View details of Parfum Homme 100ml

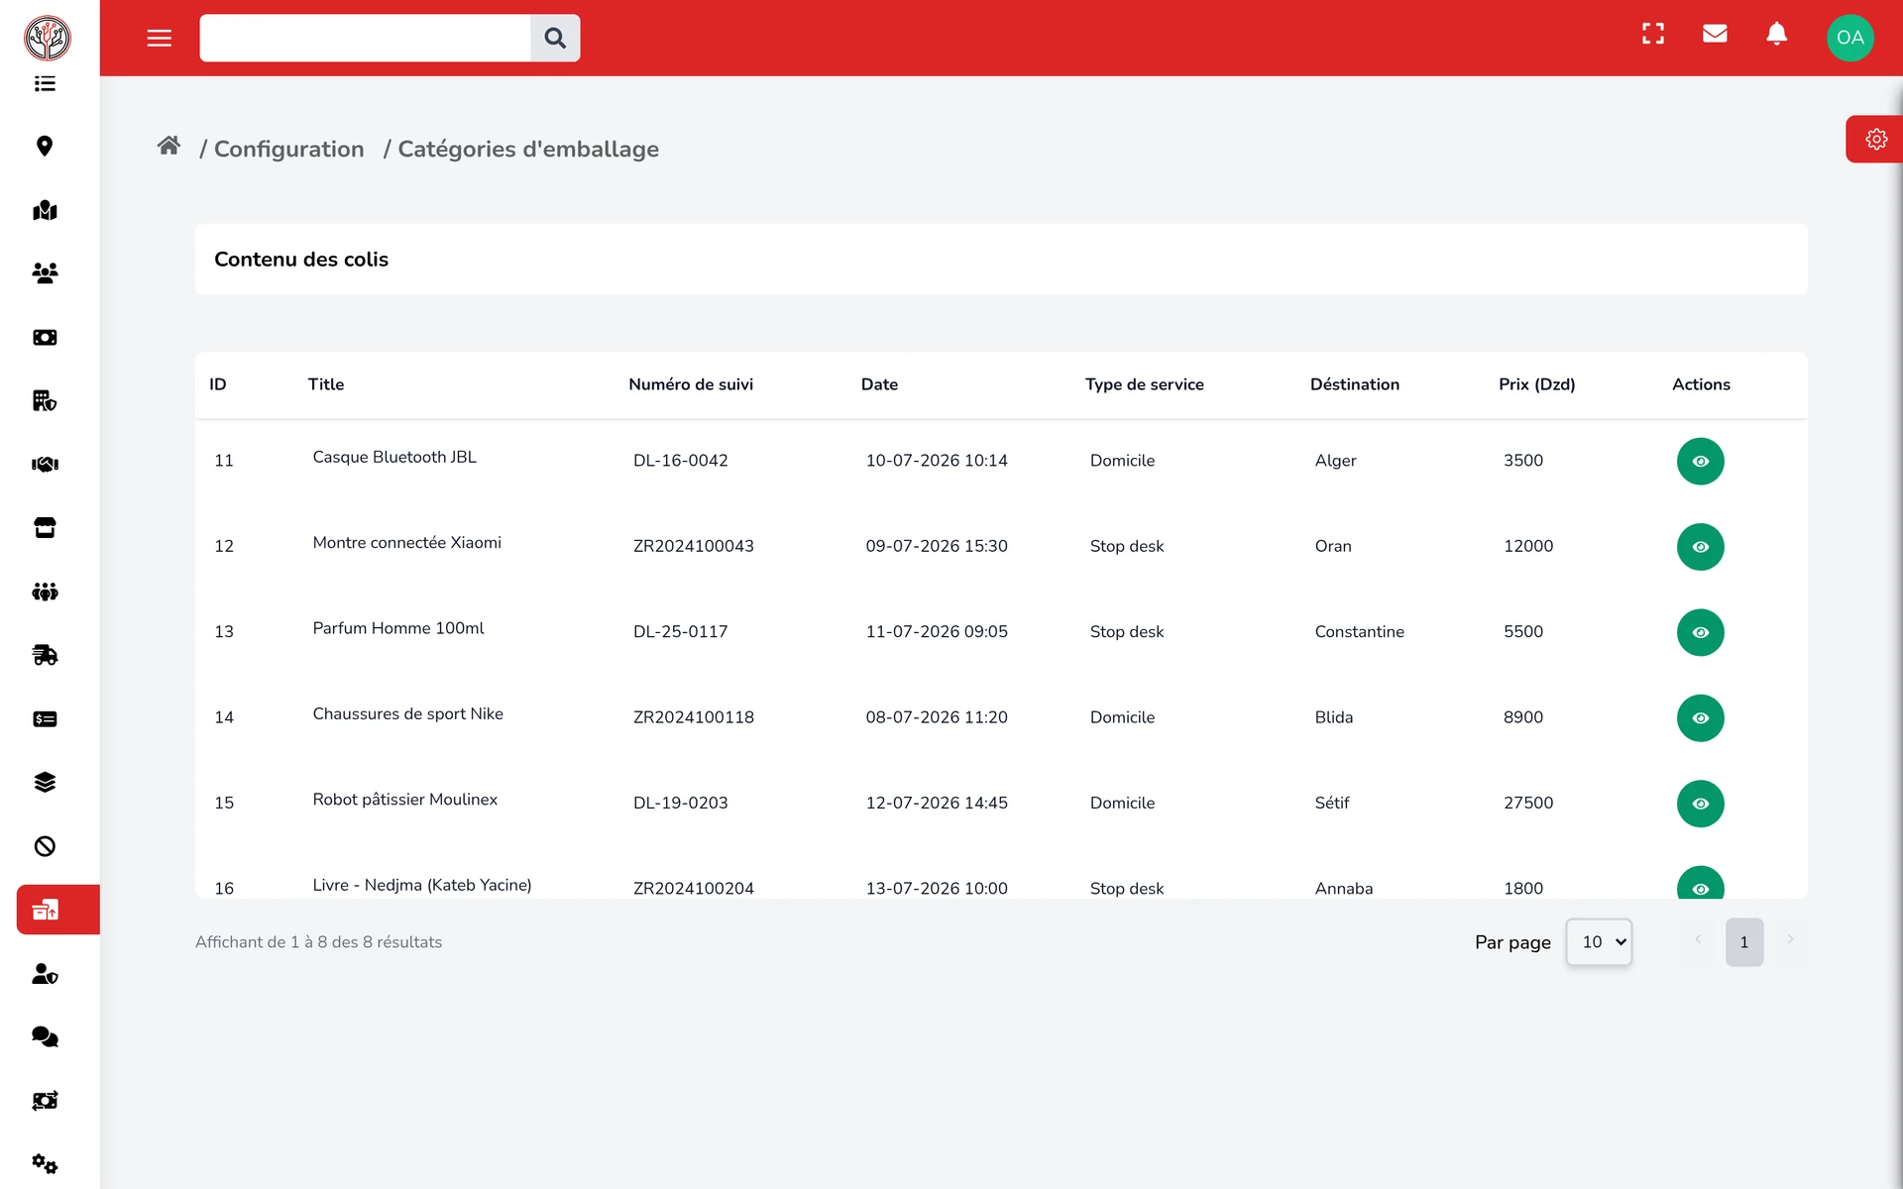coord(1700,632)
